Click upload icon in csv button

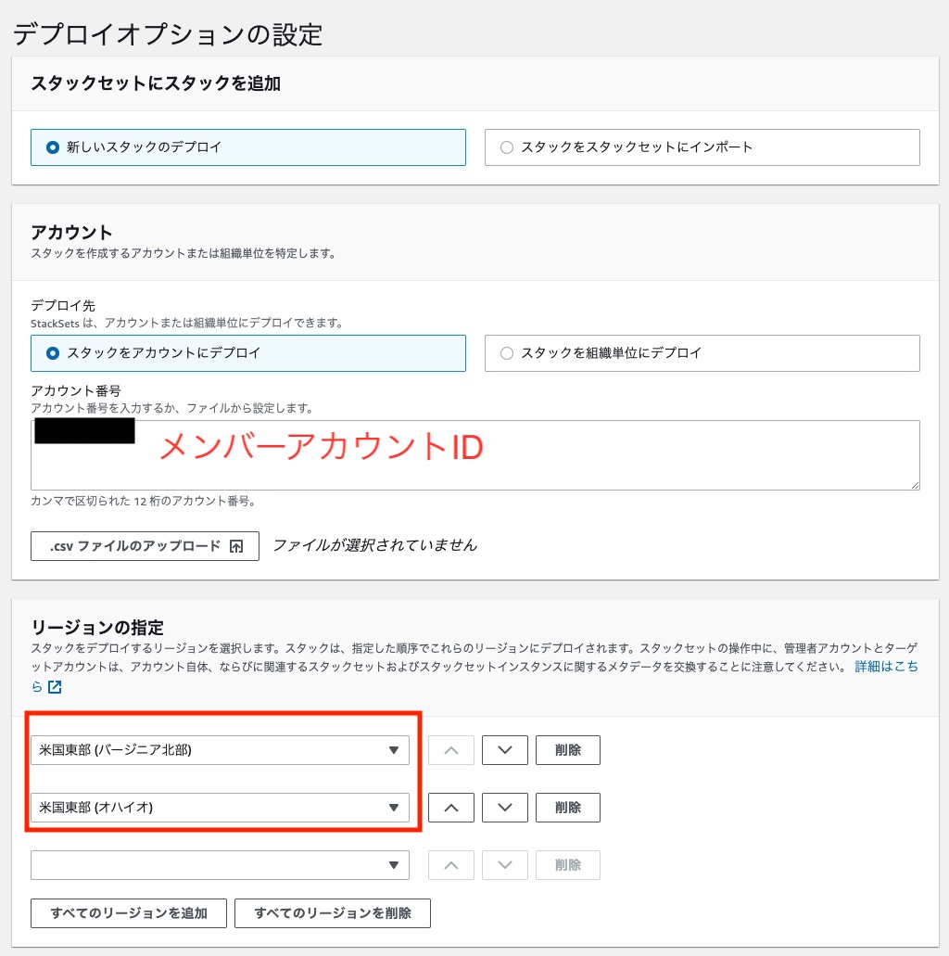236,546
